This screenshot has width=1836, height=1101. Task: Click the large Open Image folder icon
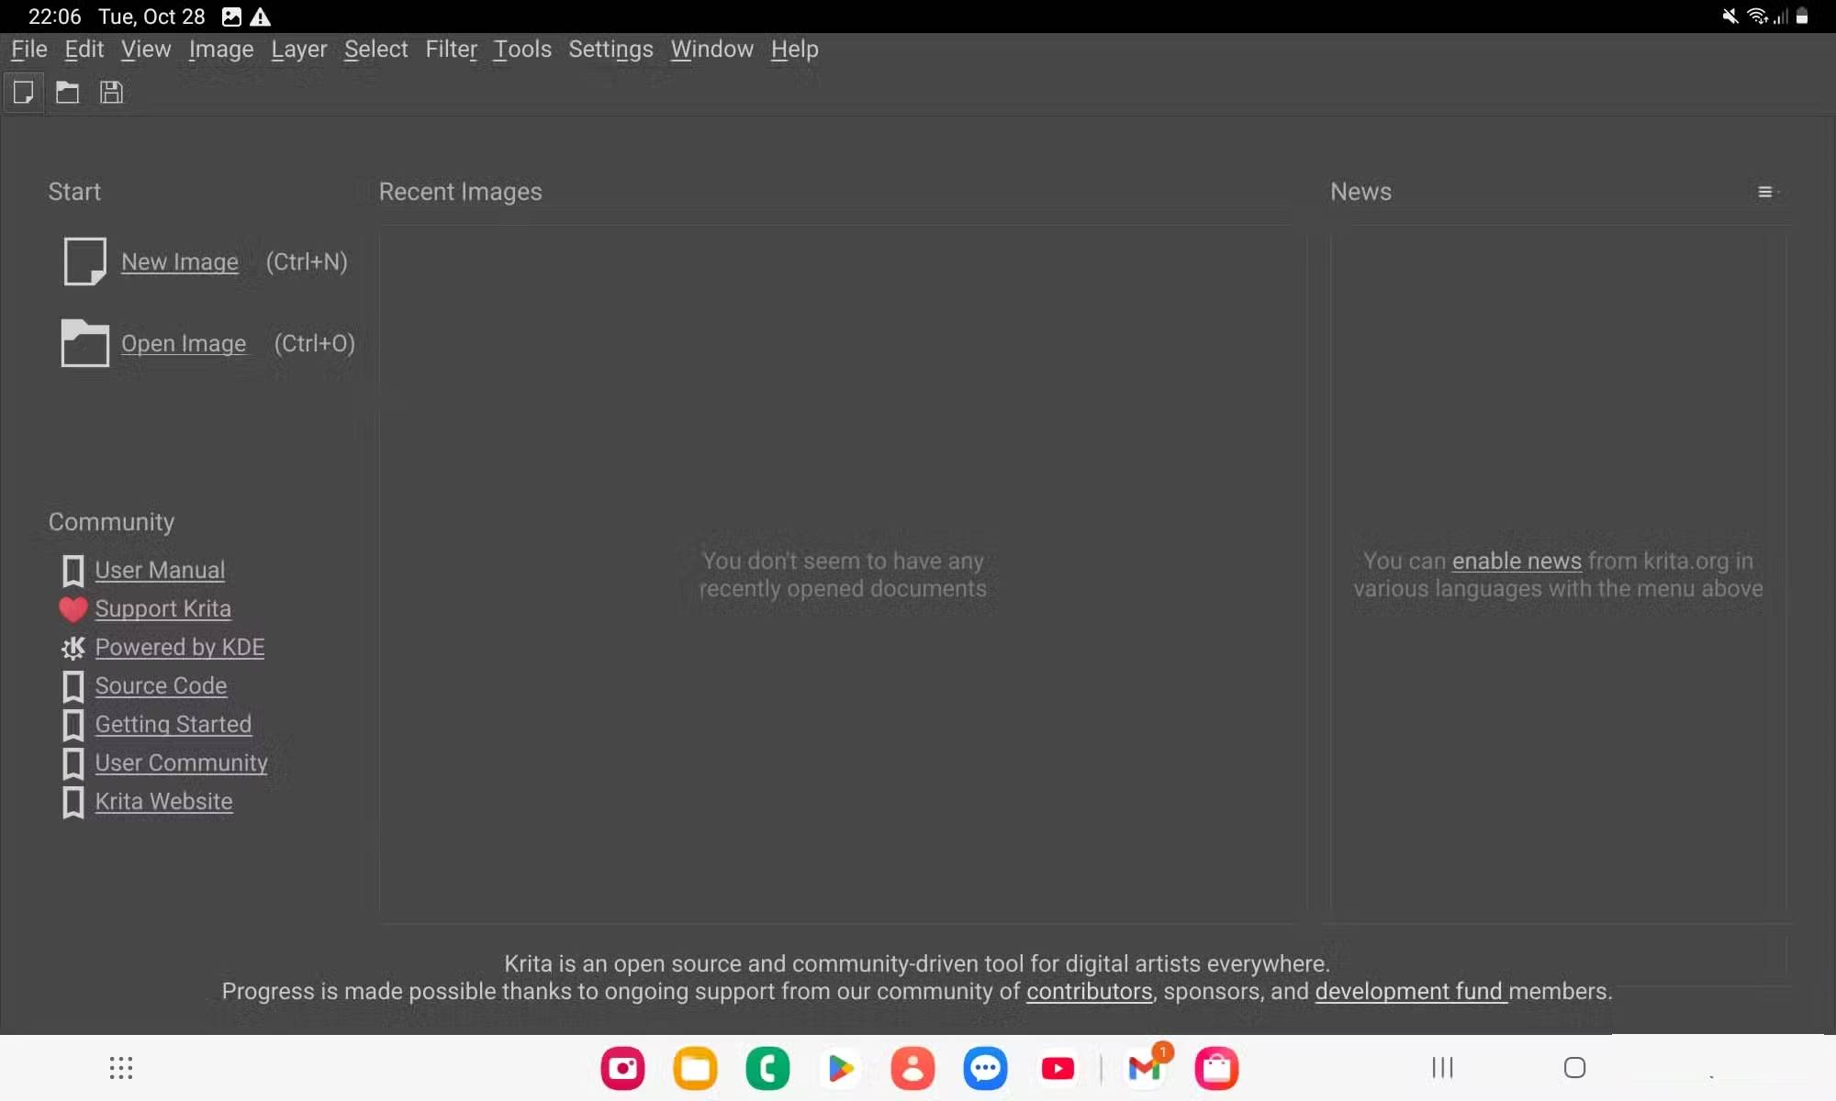click(x=84, y=343)
